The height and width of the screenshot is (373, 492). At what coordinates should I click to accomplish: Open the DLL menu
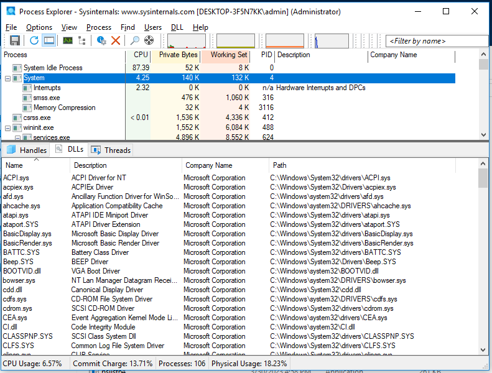pyautogui.click(x=177, y=27)
